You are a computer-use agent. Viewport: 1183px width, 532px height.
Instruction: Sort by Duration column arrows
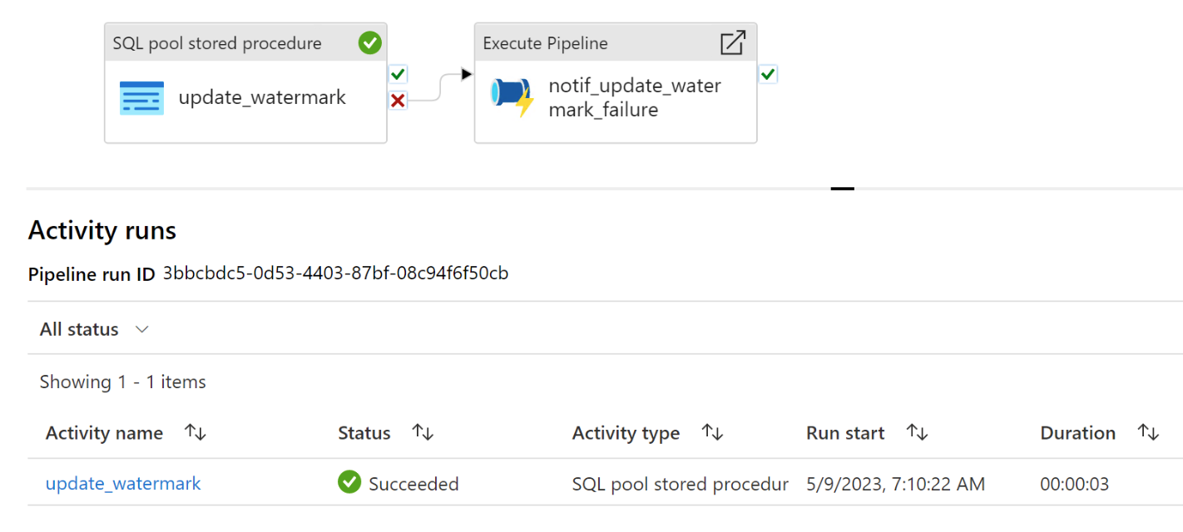(1148, 433)
